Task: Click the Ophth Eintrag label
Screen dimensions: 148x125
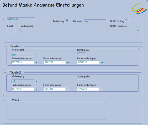Action: [x=117, y=21]
